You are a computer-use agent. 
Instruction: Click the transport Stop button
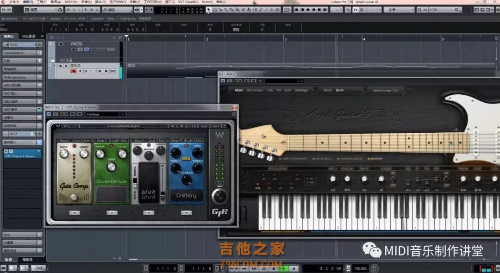273,268
